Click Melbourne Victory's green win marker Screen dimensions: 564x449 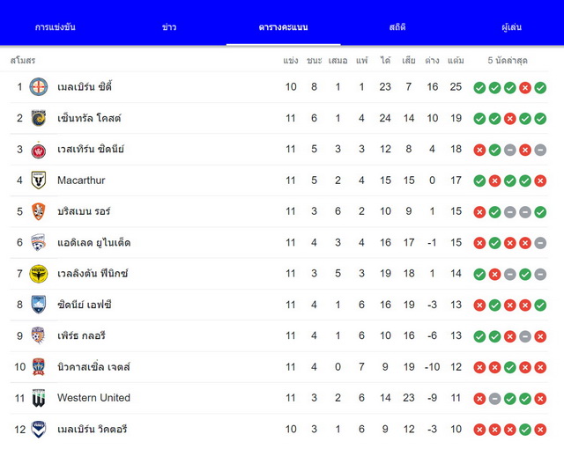[525, 430]
